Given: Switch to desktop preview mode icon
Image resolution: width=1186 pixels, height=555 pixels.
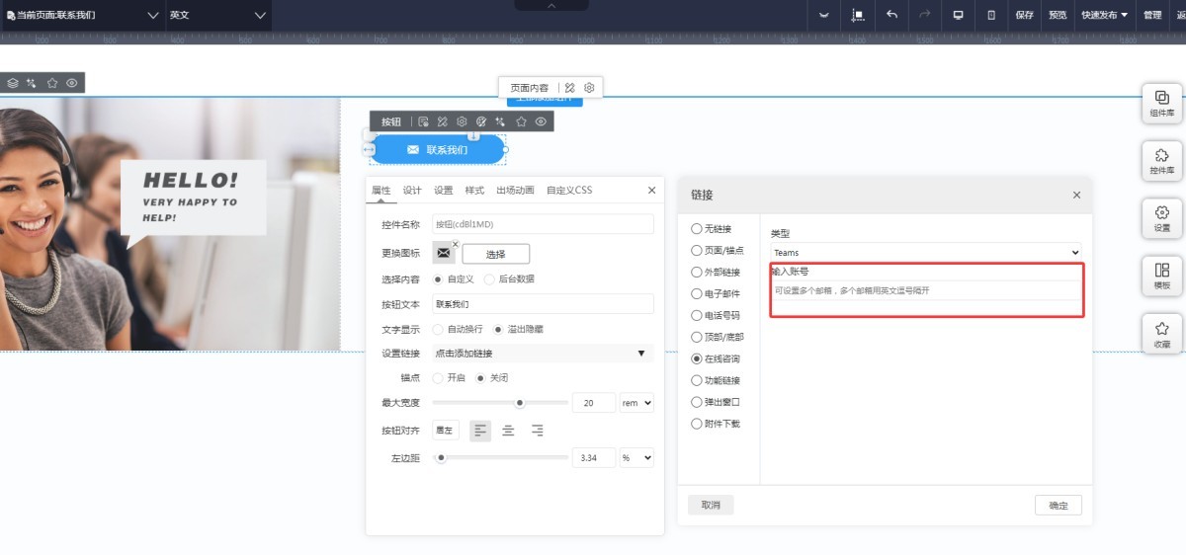Looking at the screenshot, I should 958,15.
